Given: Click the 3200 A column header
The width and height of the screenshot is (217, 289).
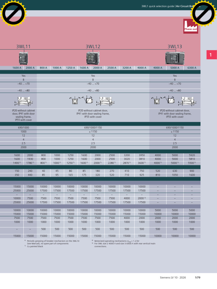Looking at the screenshot, I should [x=127, y=68].
